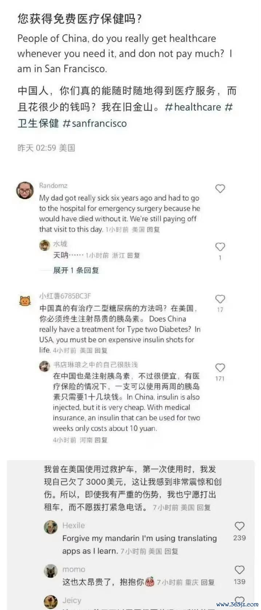Expand 1 more reply under 水城
Viewport: 261px width, 610px height.
(x=76, y=270)
